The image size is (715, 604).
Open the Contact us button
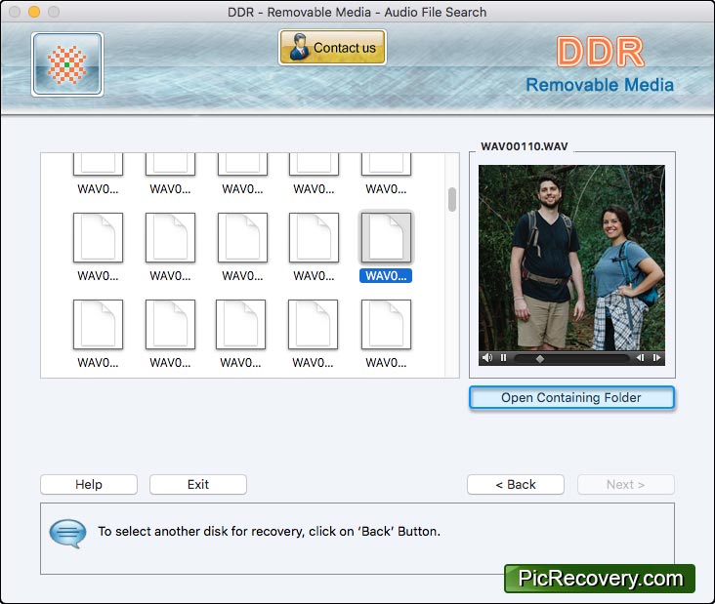click(332, 48)
